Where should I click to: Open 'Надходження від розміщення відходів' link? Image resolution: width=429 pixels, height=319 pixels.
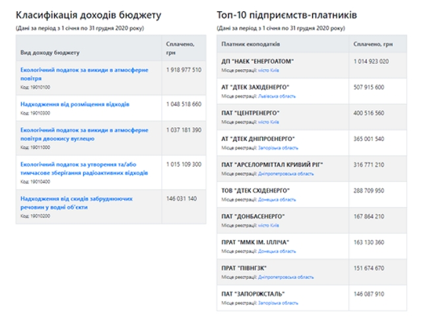pyautogui.click(x=75, y=104)
